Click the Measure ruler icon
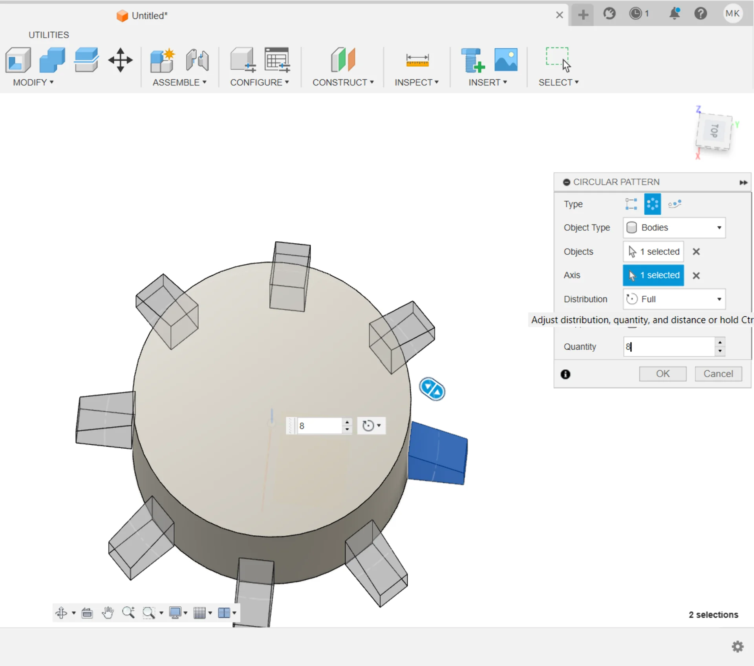 417,60
